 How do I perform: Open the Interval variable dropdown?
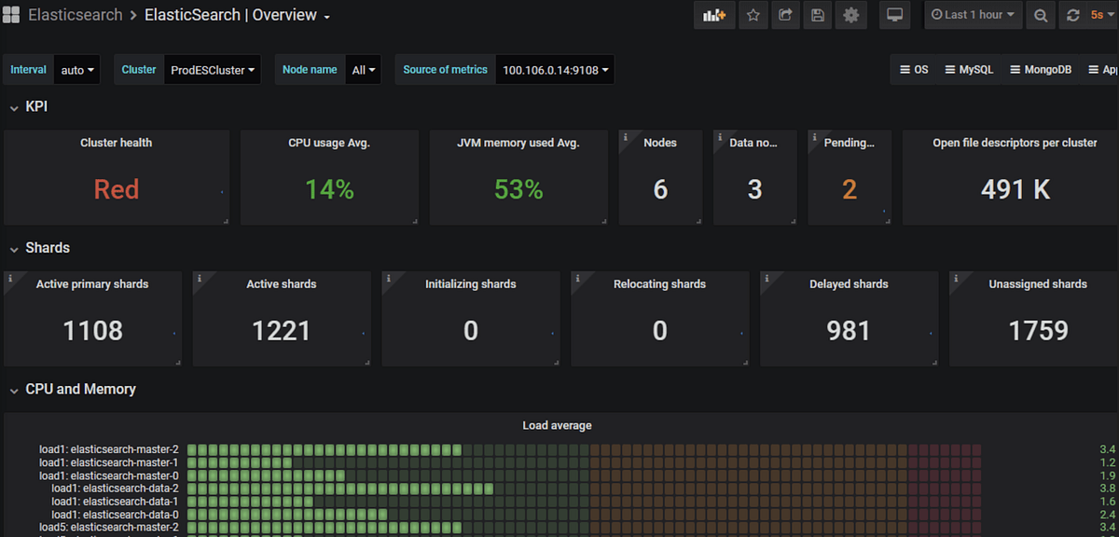(76, 69)
